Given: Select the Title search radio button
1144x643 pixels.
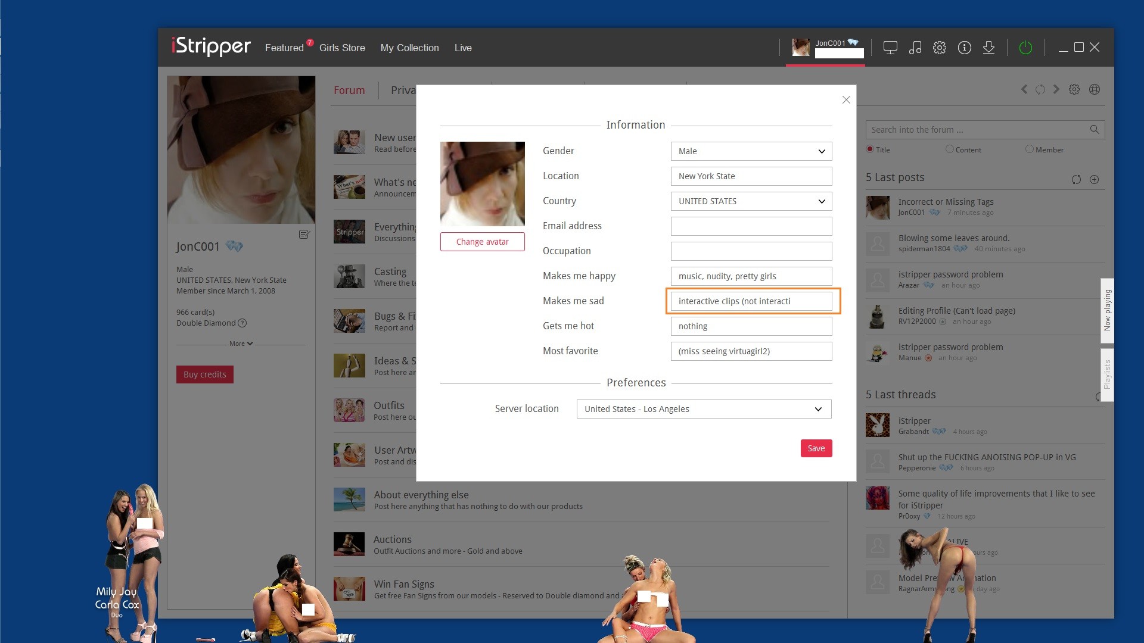Looking at the screenshot, I should point(870,149).
